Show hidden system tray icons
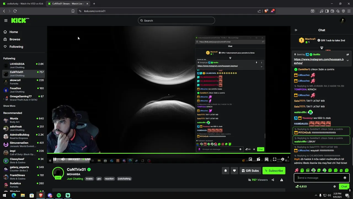 [316, 195]
